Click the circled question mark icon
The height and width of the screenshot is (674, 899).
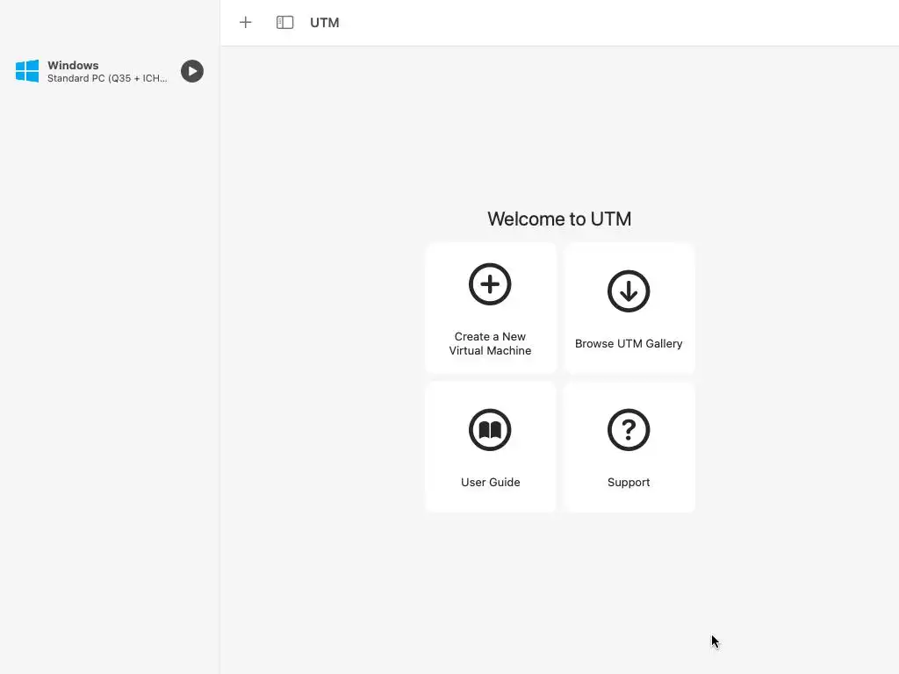[x=629, y=430]
